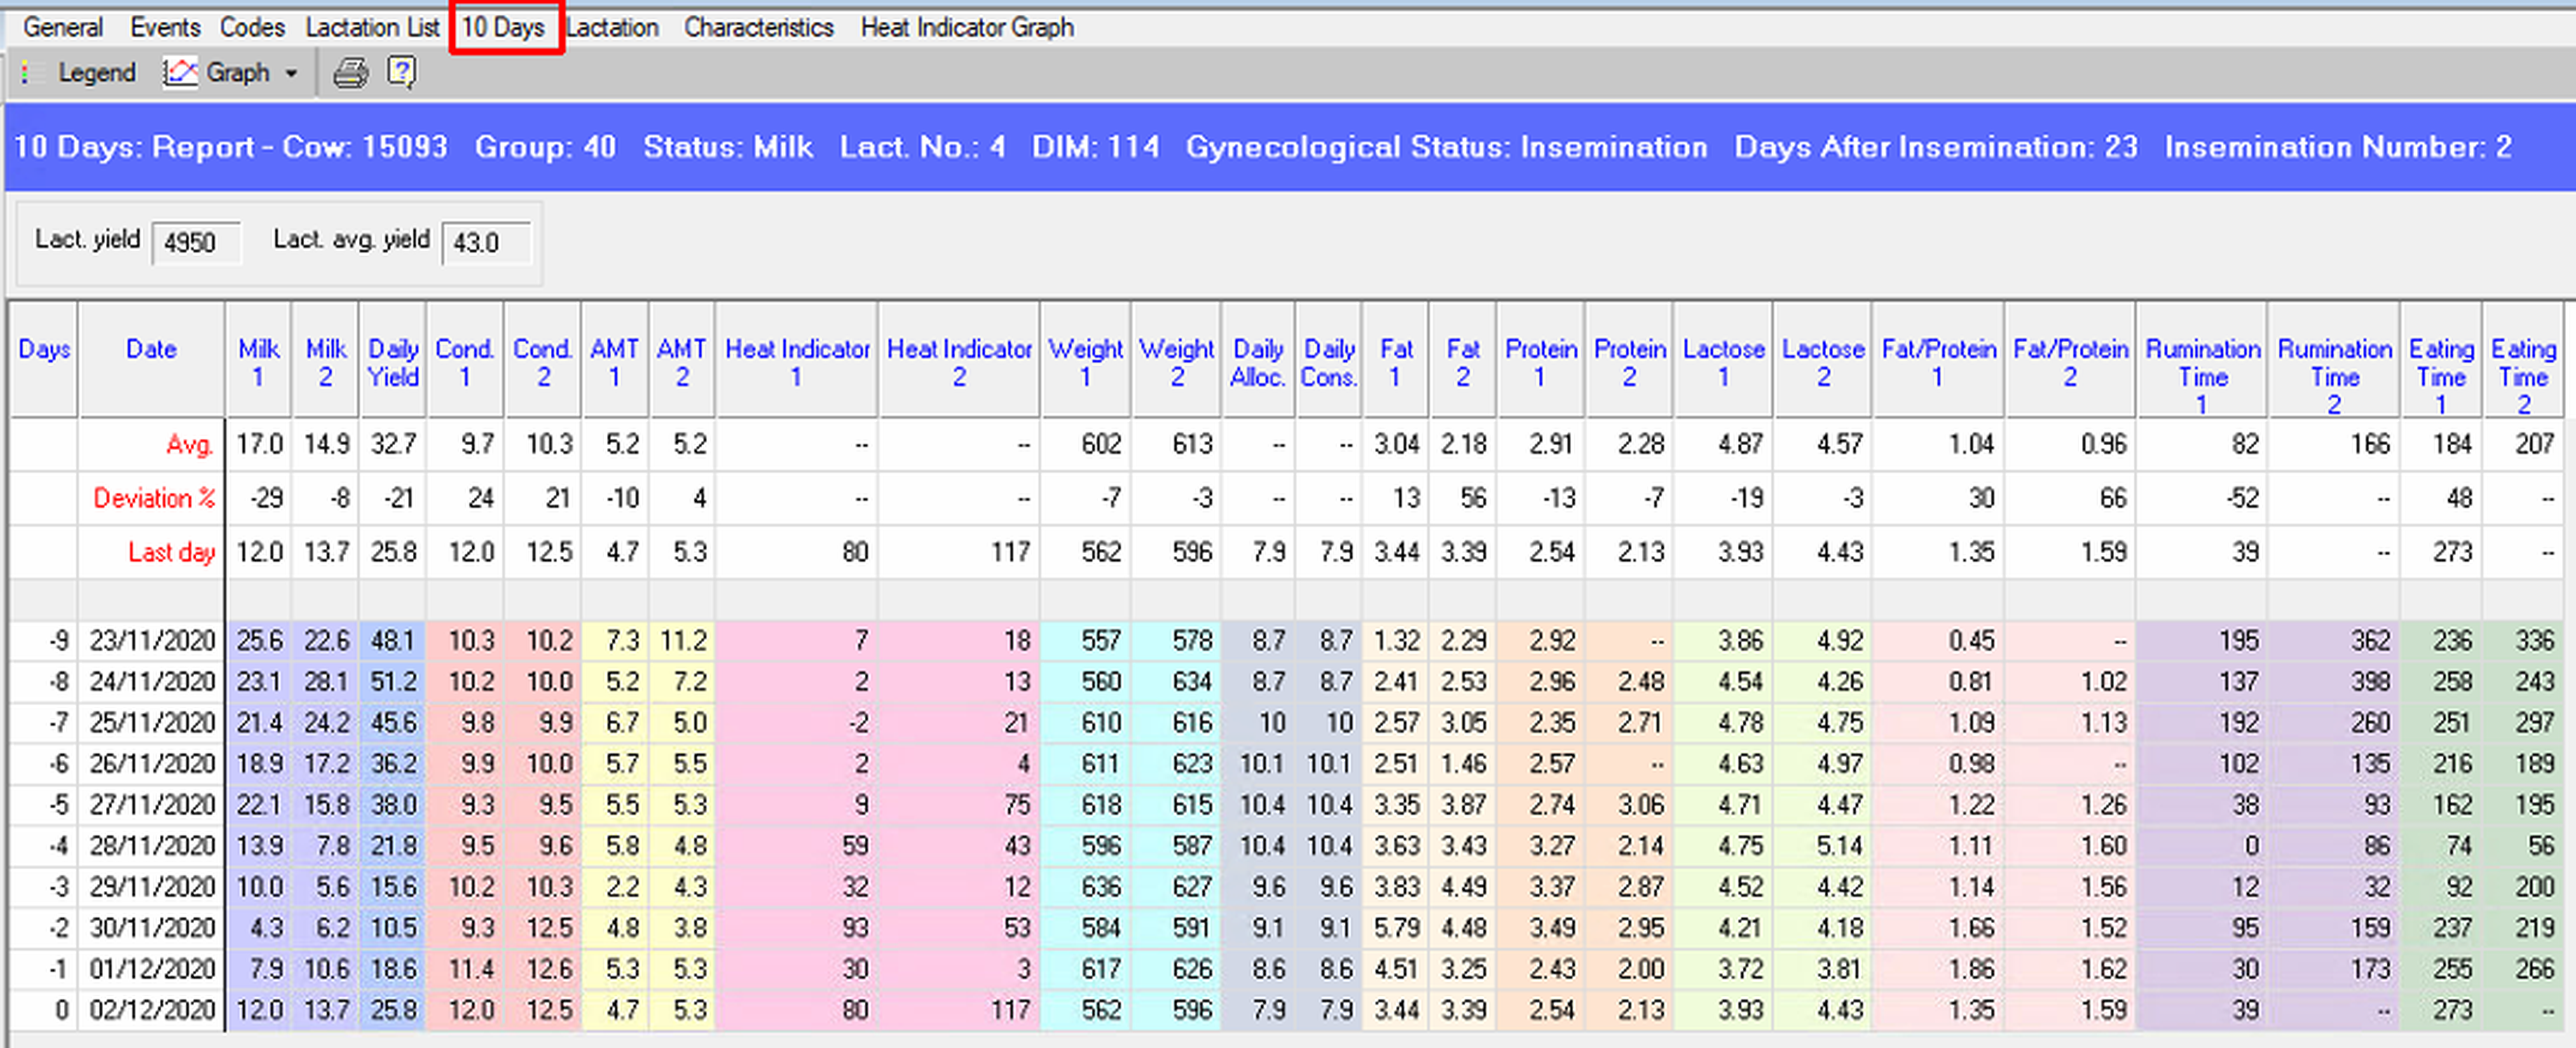Select the Rumination Time 1 column header
Viewport: 2576px width, 1048px height.
click(x=2202, y=375)
